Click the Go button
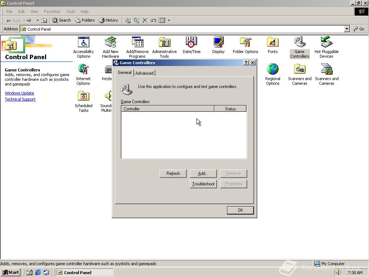 click(359, 29)
